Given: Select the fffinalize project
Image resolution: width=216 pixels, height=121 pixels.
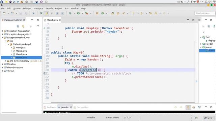Looking at the screenshot, I should point(11,64).
